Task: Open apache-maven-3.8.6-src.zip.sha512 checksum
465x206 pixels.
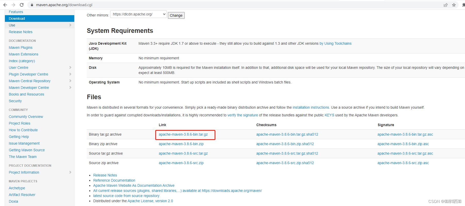Action: pos(285,163)
